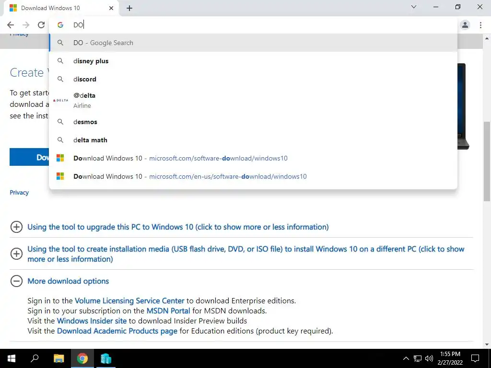Click the network tray icon
Screen dimensions: 491x368
(x=418, y=358)
